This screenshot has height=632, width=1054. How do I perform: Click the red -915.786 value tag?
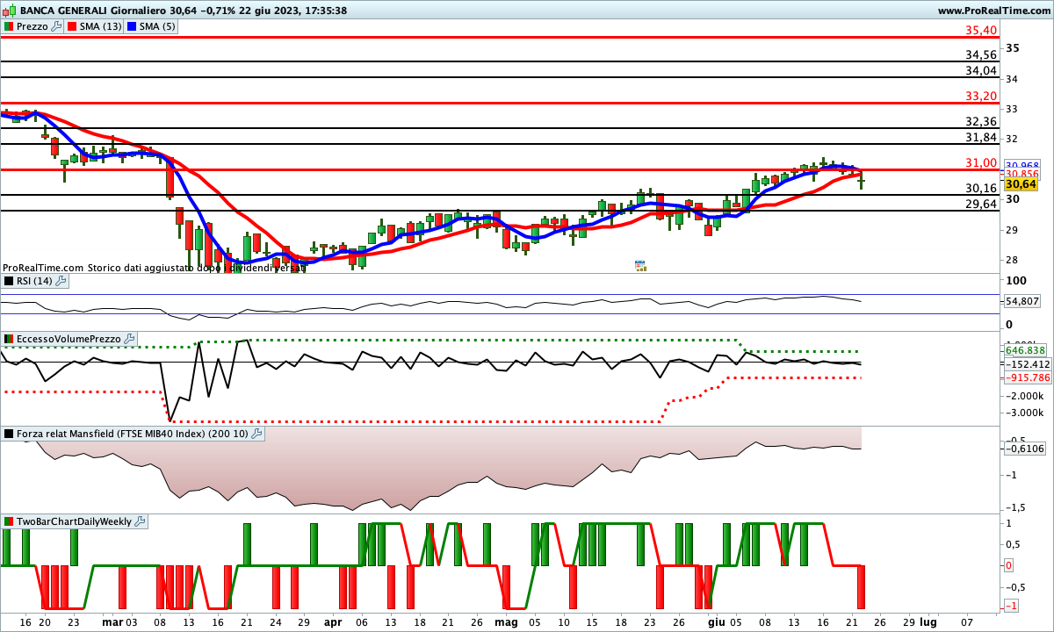(1027, 377)
